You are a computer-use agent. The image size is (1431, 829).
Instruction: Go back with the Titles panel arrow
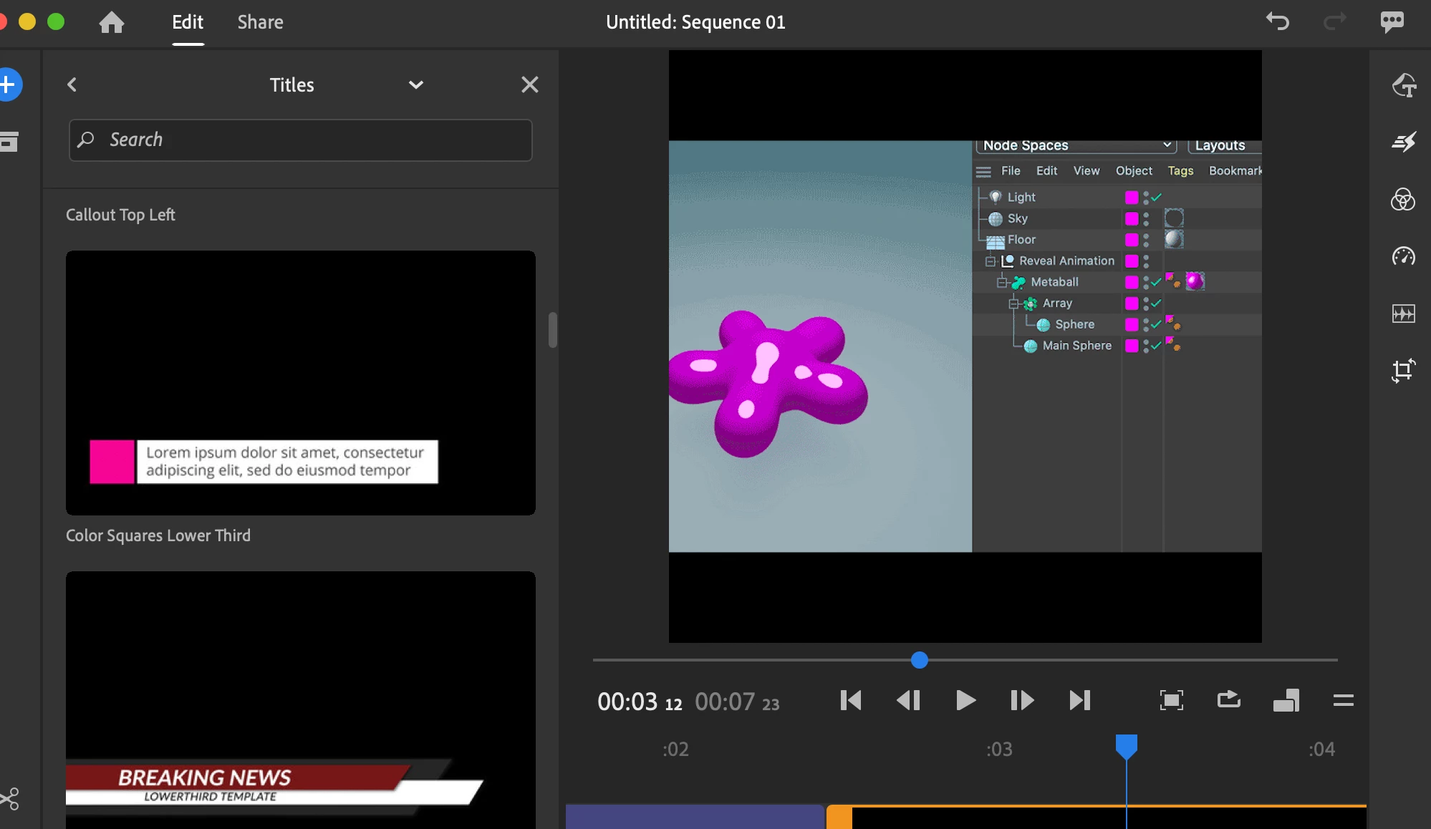(72, 85)
